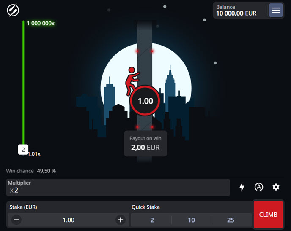
Task: Click the multiplier slider handle labeled 2
Action: pos(23,150)
